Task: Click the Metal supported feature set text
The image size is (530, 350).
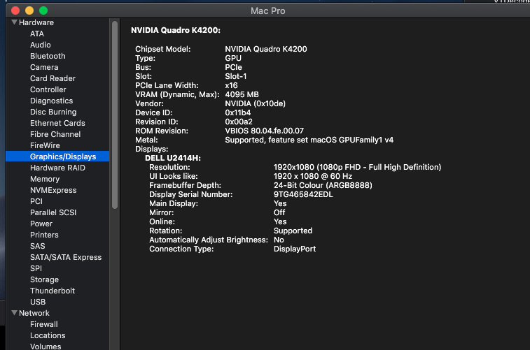Action: click(309, 140)
